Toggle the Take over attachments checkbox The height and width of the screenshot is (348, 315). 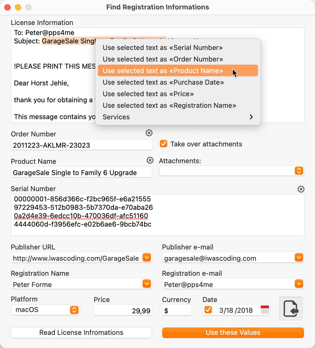tap(164, 144)
